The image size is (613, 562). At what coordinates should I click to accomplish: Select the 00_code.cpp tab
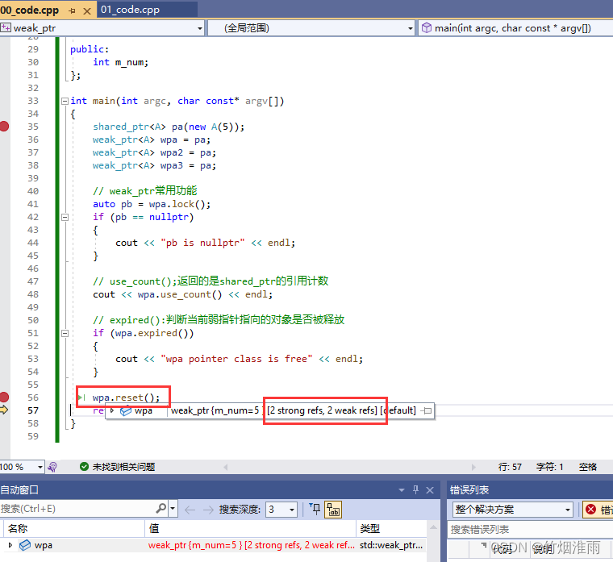[x=30, y=10]
